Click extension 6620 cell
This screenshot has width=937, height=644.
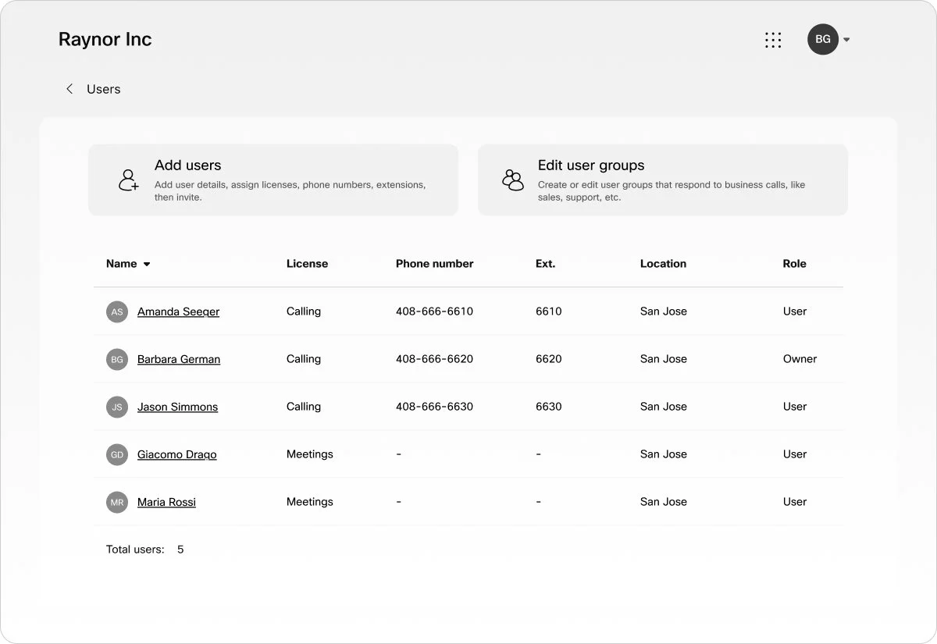point(549,359)
